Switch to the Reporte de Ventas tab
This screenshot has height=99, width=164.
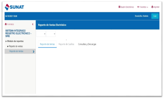(x=47, y=44)
